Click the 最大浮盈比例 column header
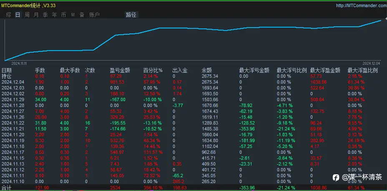 click(x=362, y=71)
